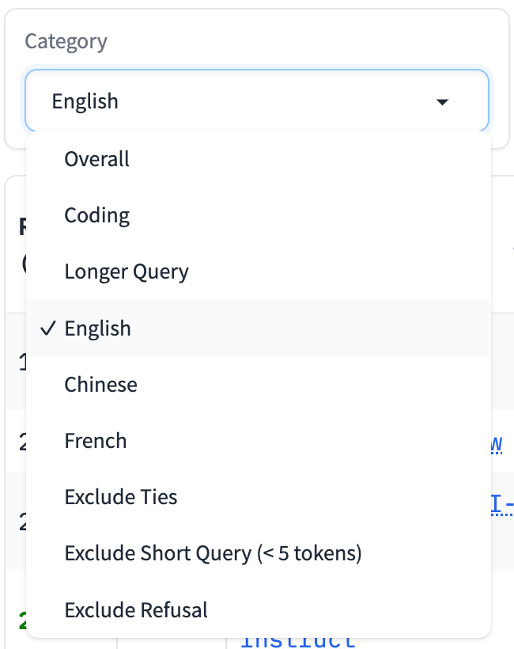Focus the Category field showing English
This screenshot has height=649, width=514.
point(237,101)
